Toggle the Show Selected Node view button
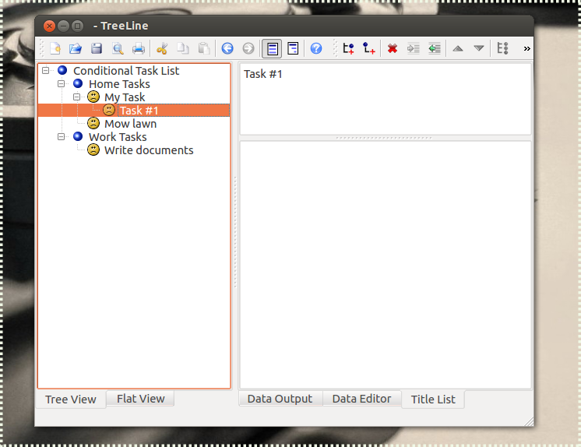Screen dimensions: 581x447 tap(272, 48)
